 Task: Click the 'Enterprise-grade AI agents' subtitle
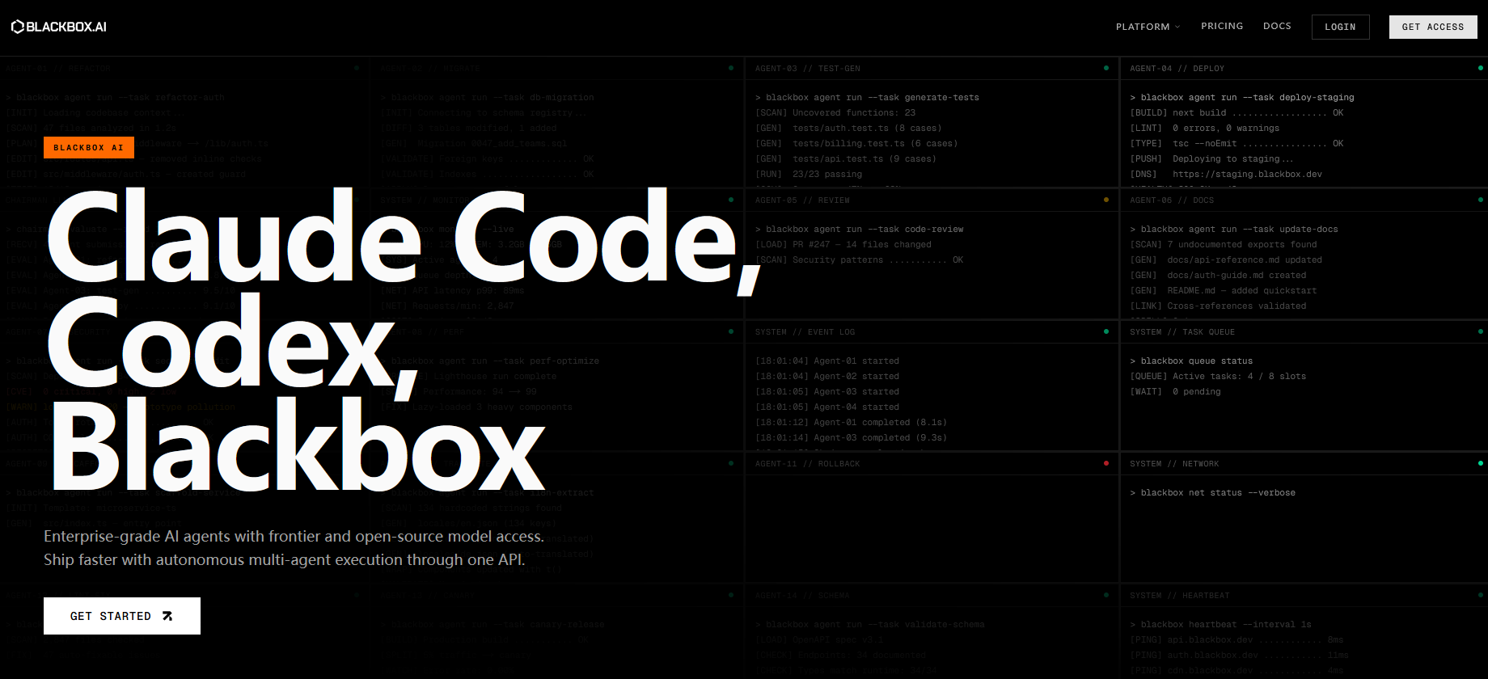tap(294, 548)
